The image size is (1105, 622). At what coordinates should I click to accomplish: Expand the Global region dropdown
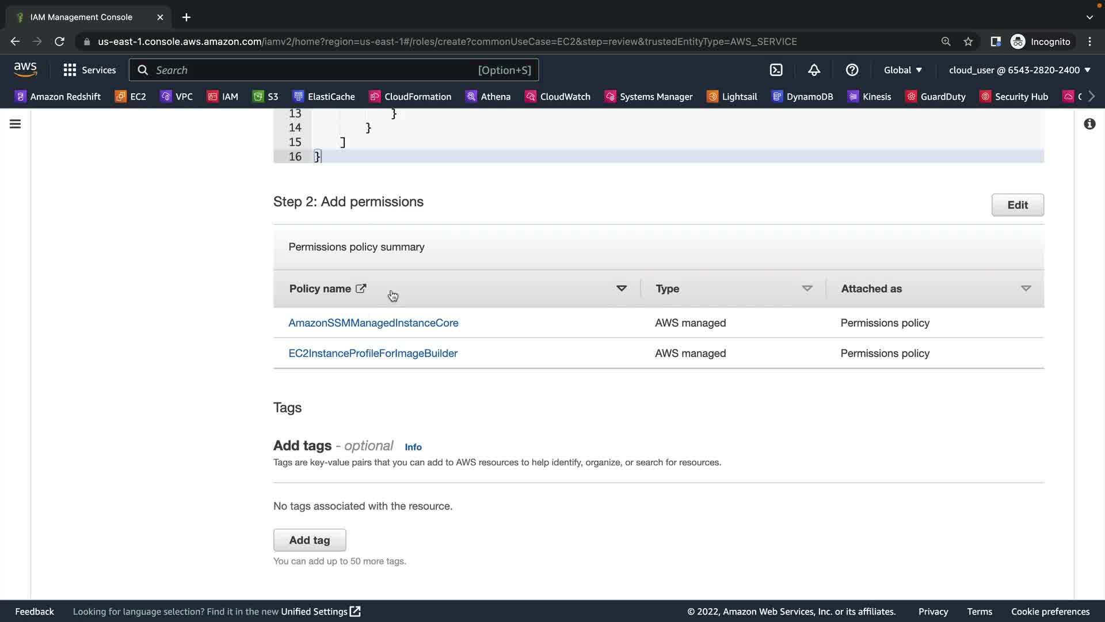(902, 70)
